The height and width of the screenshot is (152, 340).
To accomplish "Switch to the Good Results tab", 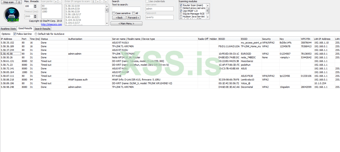I will pos(25,28).
